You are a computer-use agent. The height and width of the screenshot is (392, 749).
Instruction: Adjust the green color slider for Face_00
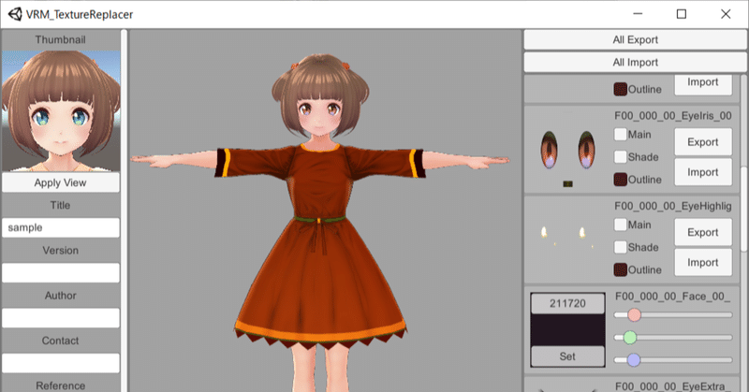tap(672, 338)
